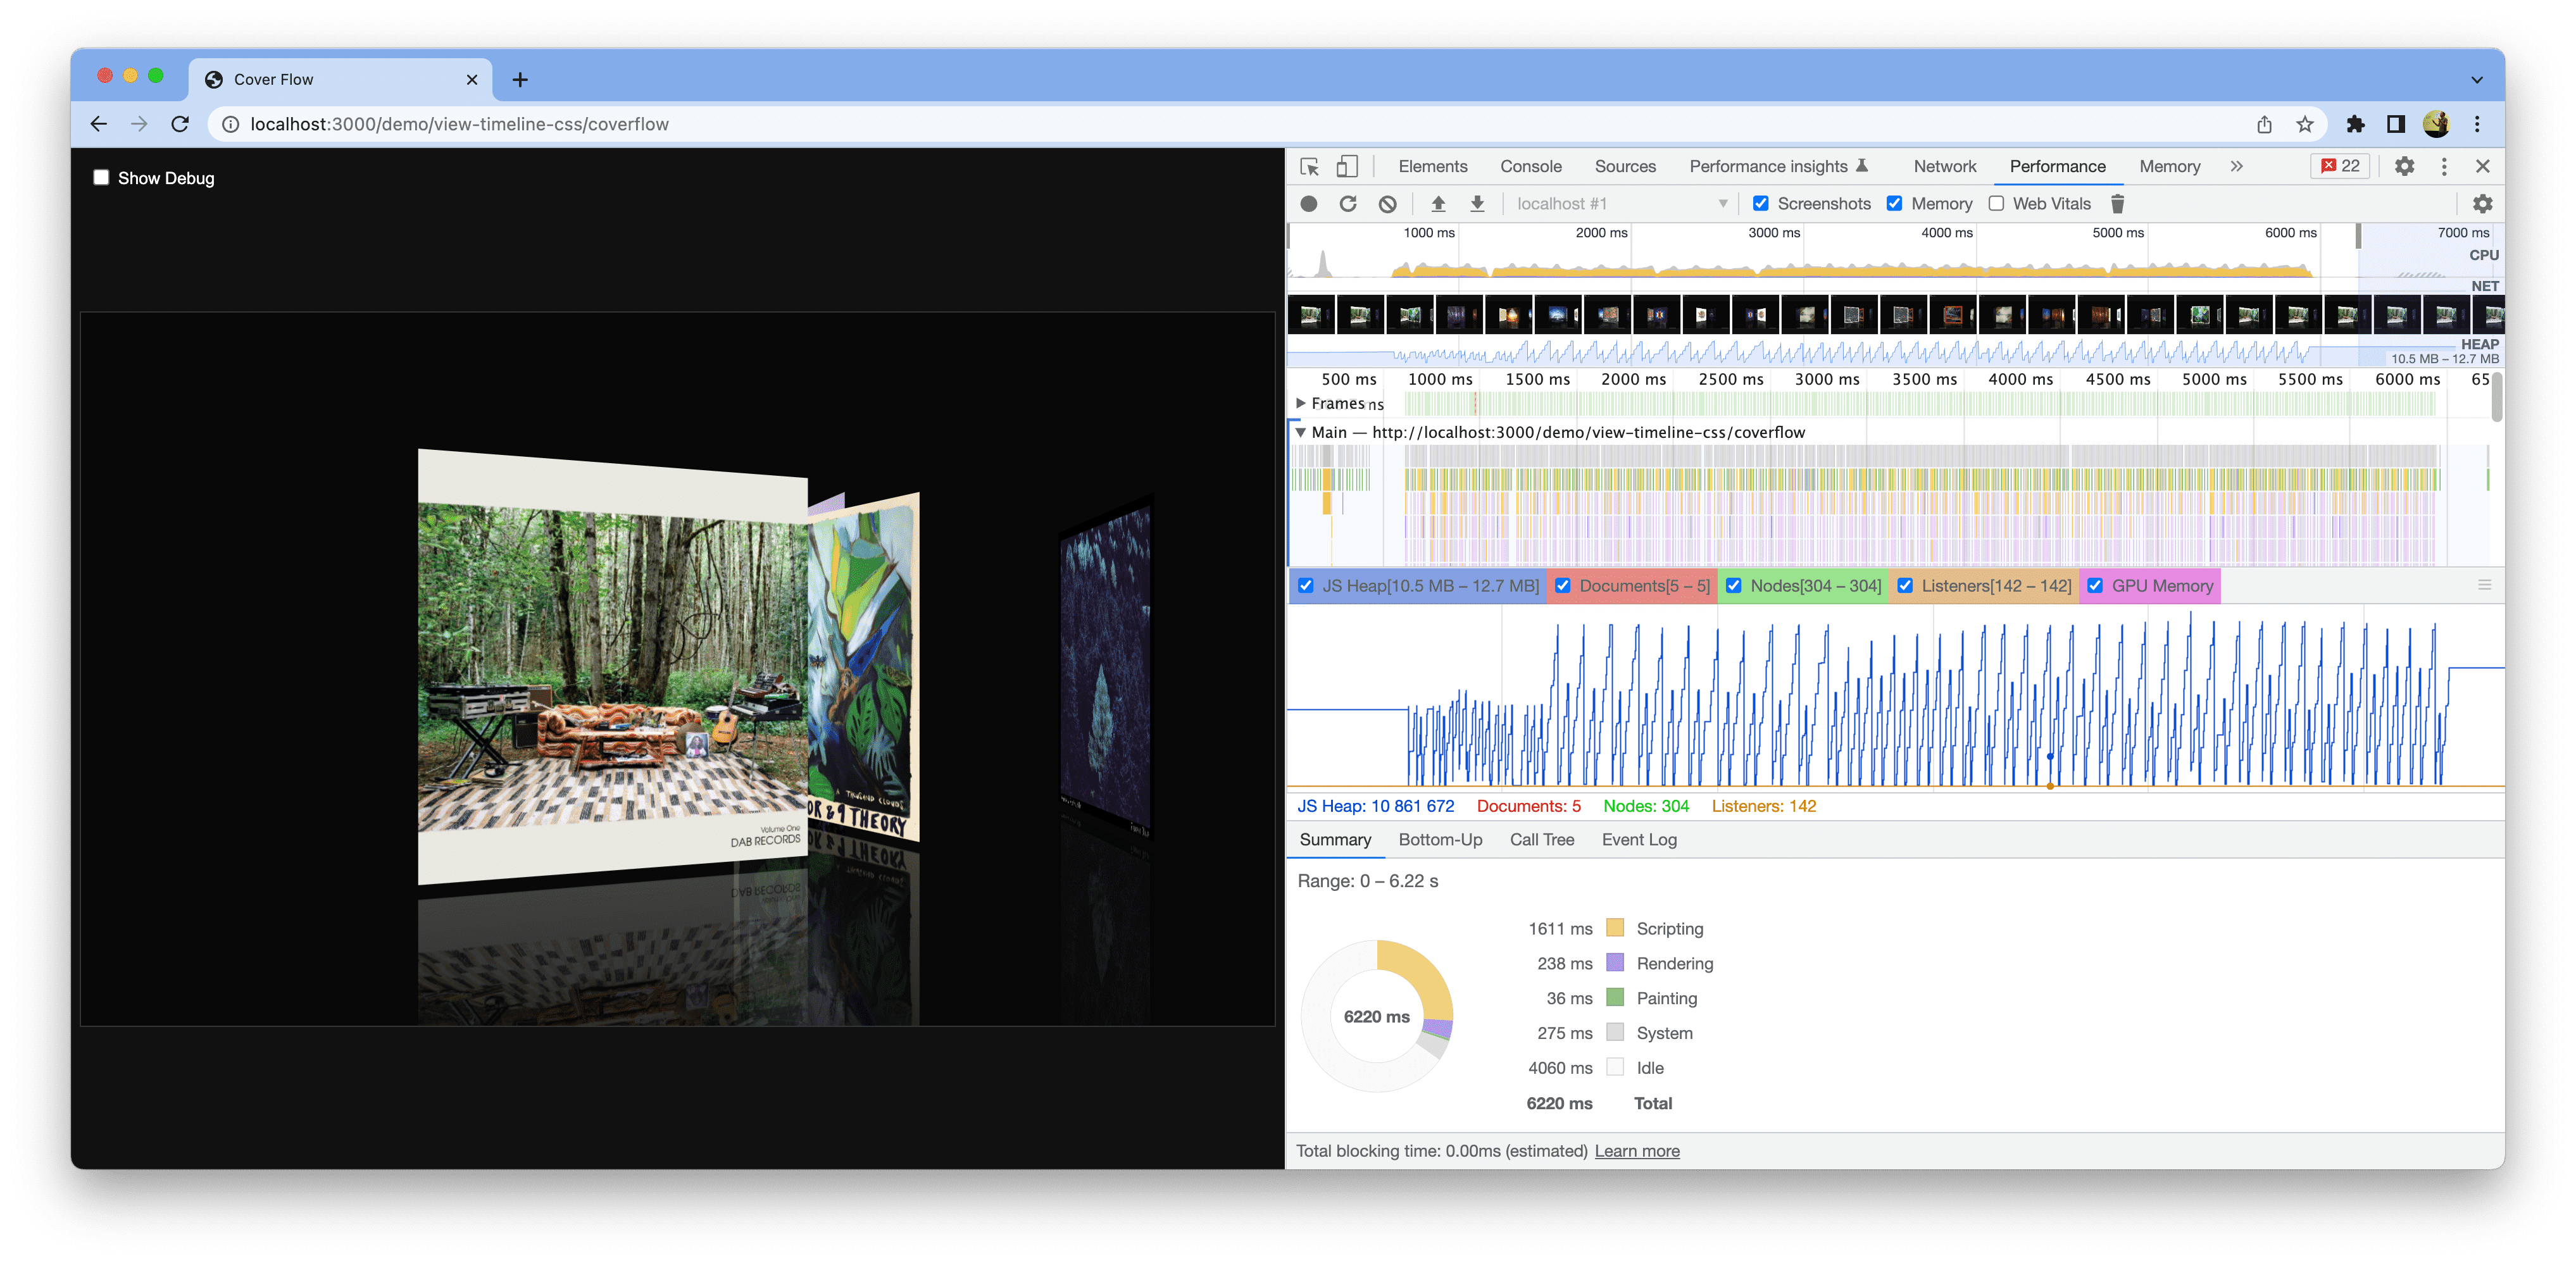Image resolution: width=2576 pixels, height=1263 pixels.
Task: Click the DevTools more tools overflow icon
Action: point(2237,165)
